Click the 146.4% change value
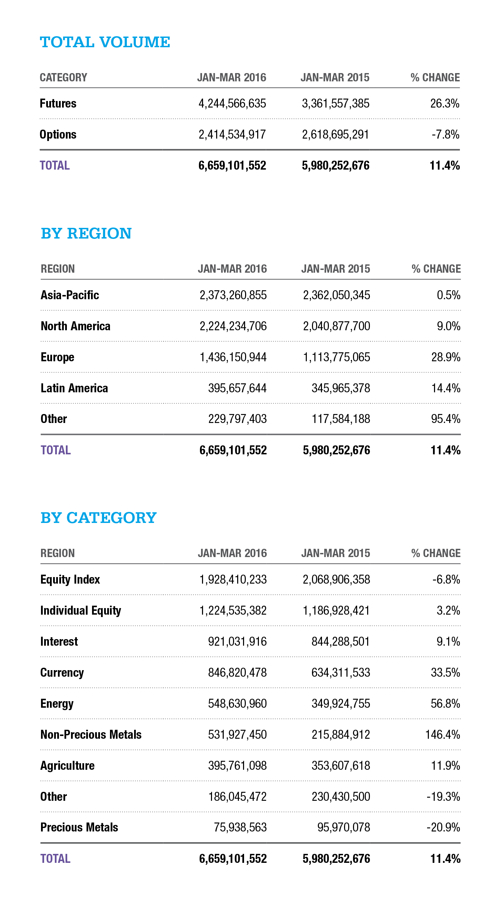 442,735
